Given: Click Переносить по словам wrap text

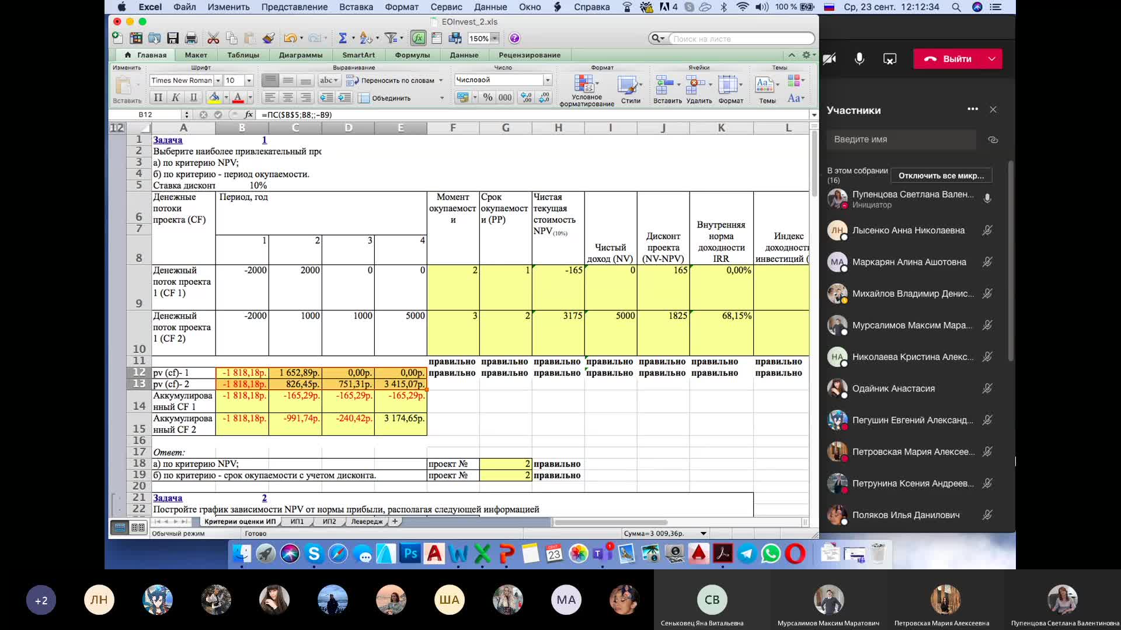Looking at the screenshot, I should pos(391,80).
